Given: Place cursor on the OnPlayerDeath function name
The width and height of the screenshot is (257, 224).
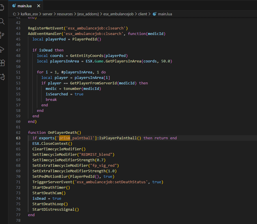Looking at the screenshot, I should tap(62, 133).
